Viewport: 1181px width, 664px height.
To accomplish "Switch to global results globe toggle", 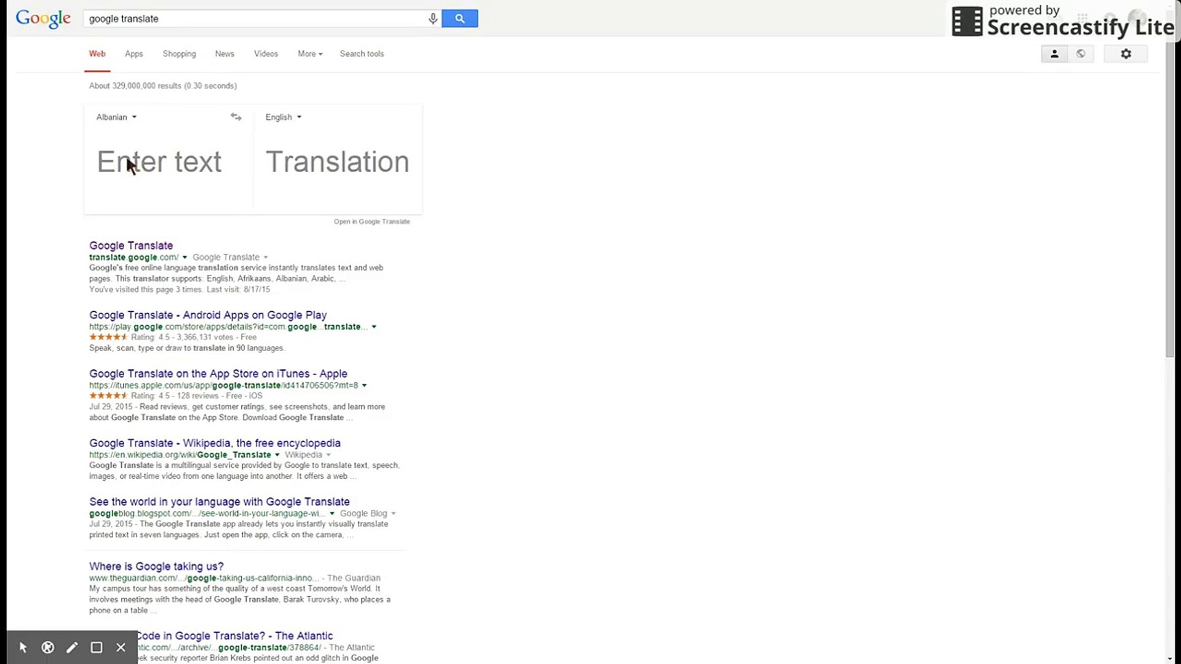I will tap(1081, 54).
